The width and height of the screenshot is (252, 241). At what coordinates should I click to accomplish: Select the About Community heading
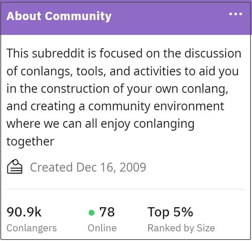point(59,16)
